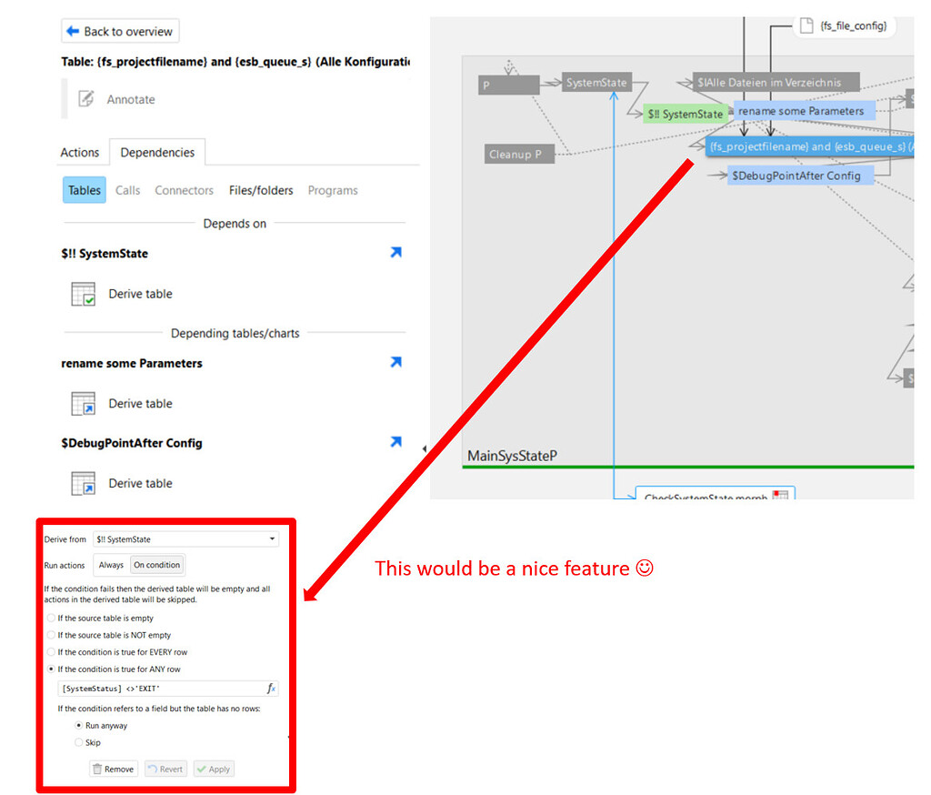Select radio 'If the source table is empty'

(51, 618)
